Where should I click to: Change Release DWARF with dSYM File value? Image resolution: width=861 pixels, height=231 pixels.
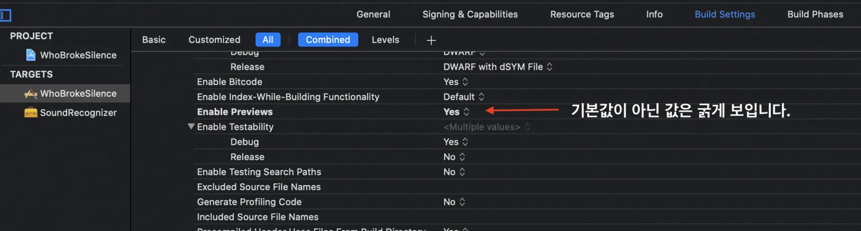tap(498, 67)
